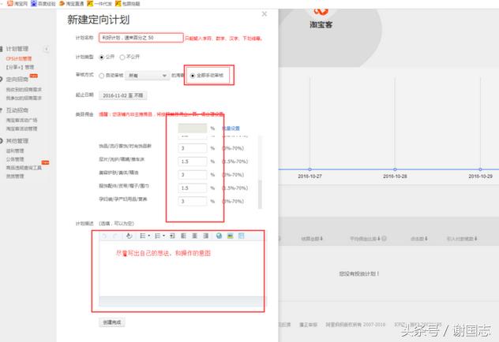Image resolution: width=499 pixels, height=342 pixels.
Task: Click the globe insert-link icon
Action: pyautogui.click(x=219, y=236)
